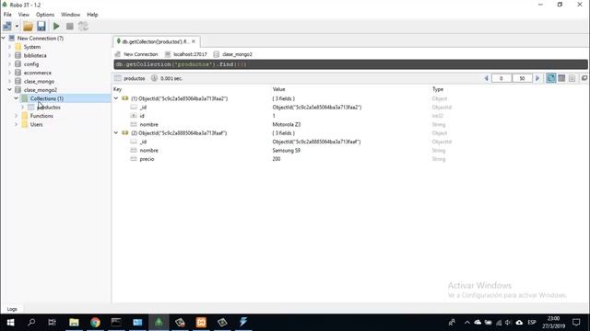Expand the Users folder
590x331 pixels.
pyautogui.click(x=17, y=124)
